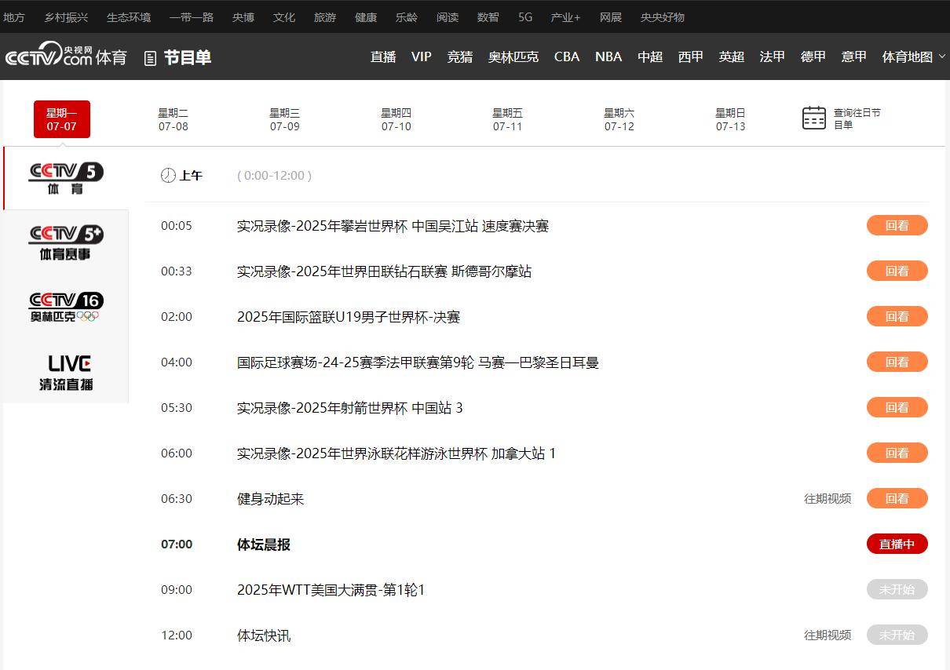Open 往期视频 for 体坛快讯

[828, 635]
